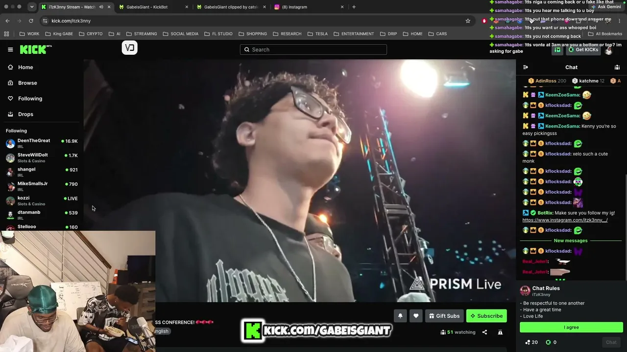Screen dimensions: 627x352
Task: Open the Kick sidebar hamburger menu
Action: 10,49
